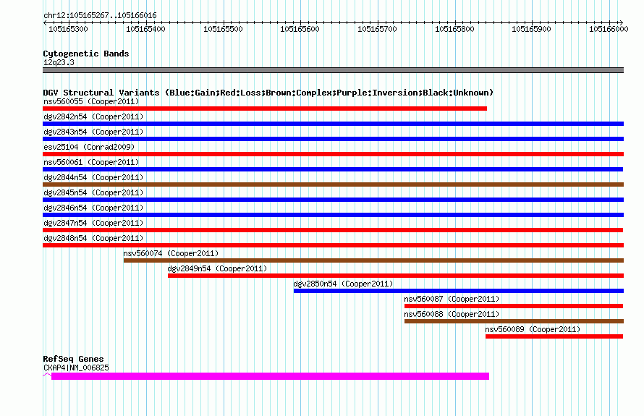
Task: Open the dgv2850n54 blue gain bar
Action: (459, 291)
